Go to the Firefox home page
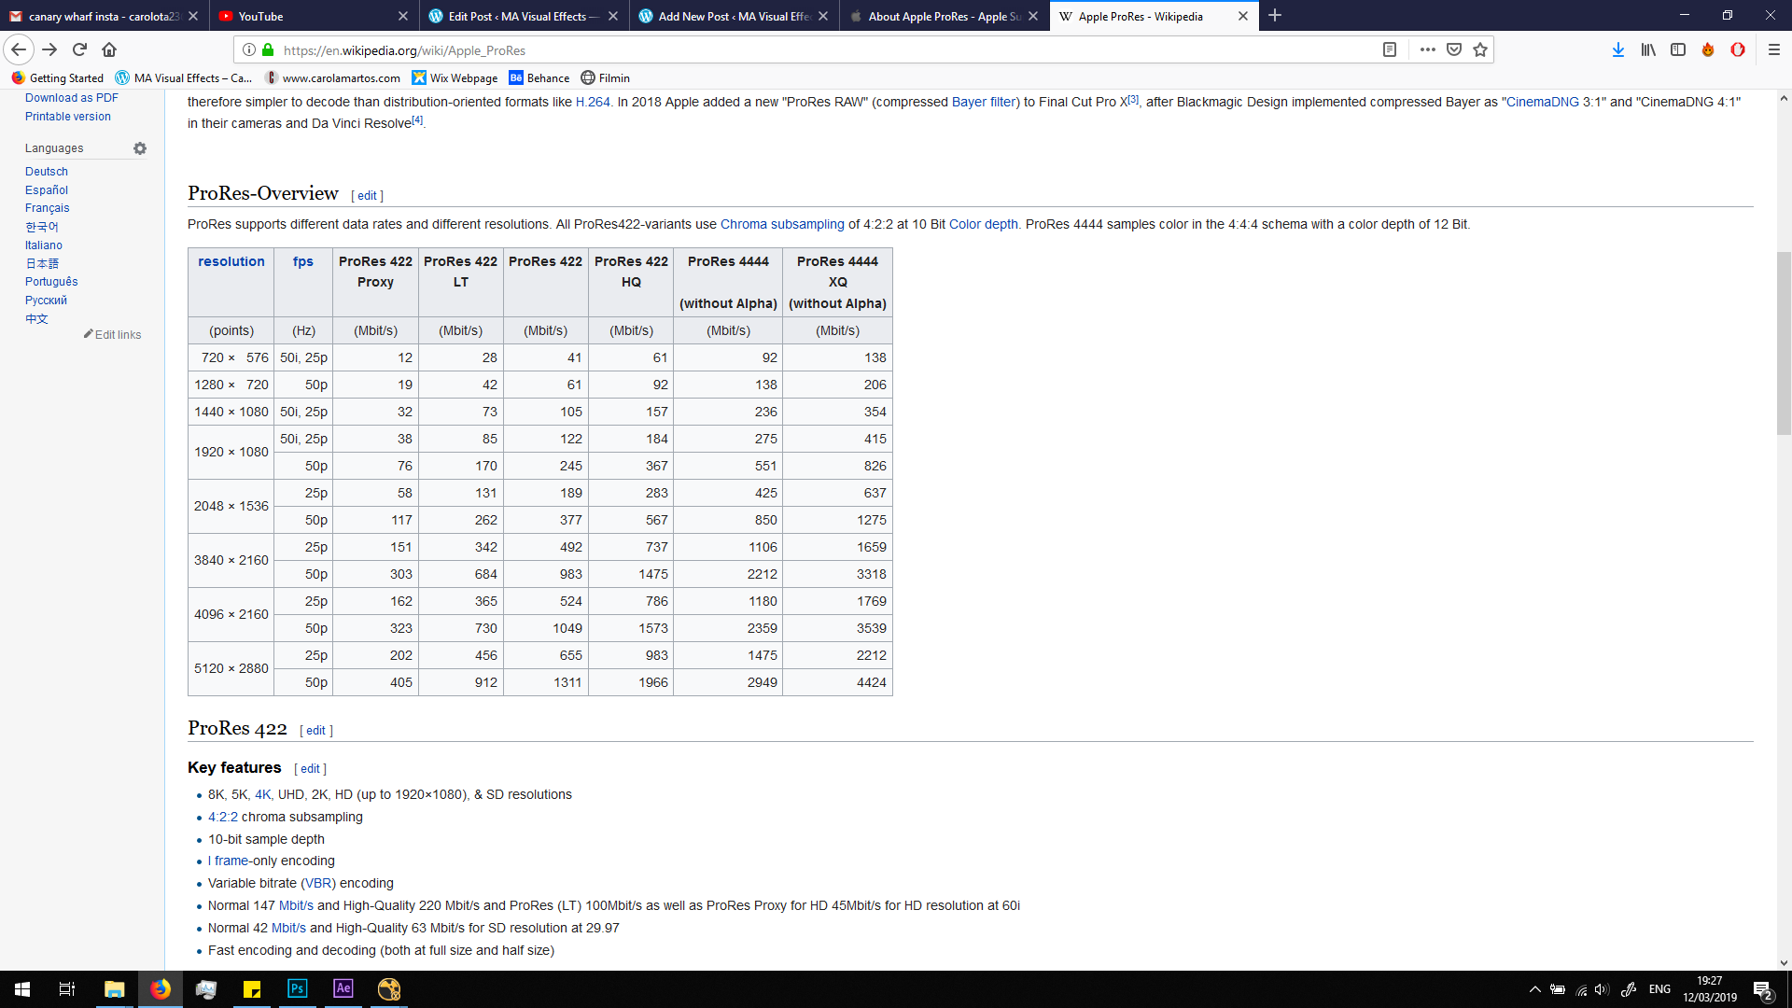 point(109,50)
